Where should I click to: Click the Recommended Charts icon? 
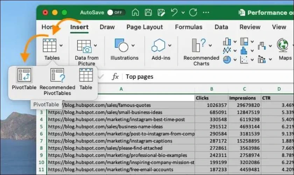pos(199,45)
